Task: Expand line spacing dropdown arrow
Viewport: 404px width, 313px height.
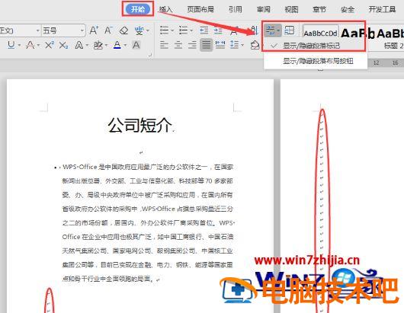Action: [x=242, y=45]
